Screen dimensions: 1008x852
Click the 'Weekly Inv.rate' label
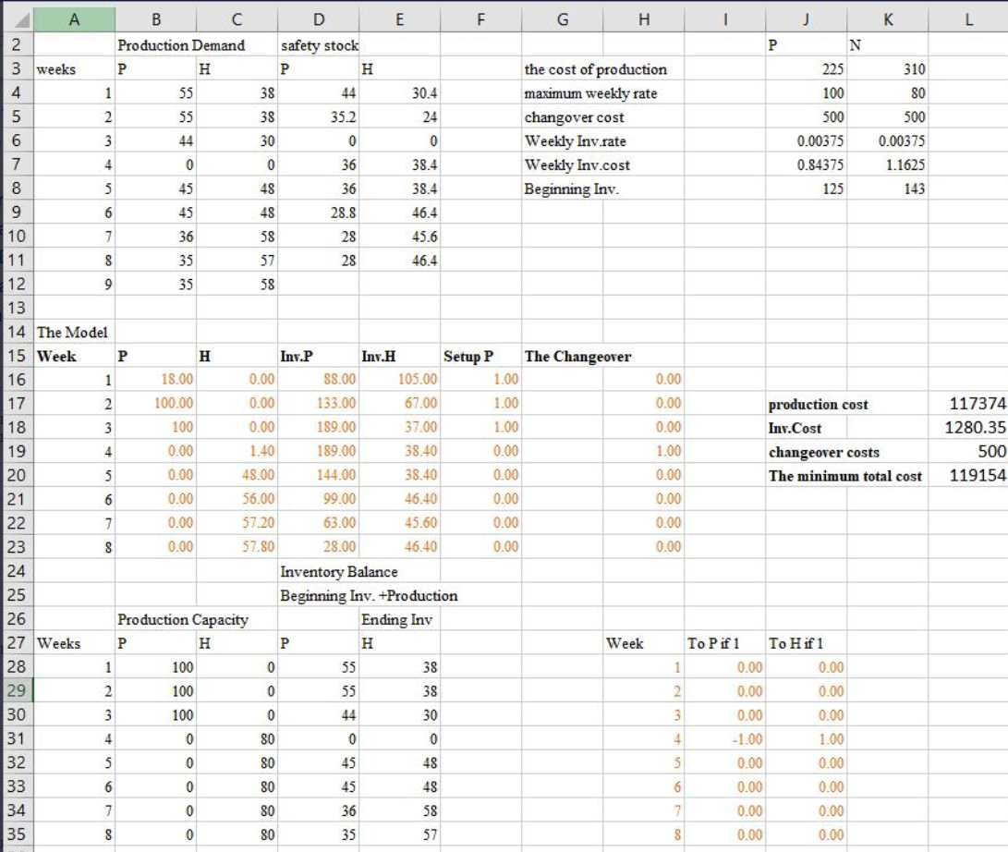pyautogui.click(x=575, y=140)
